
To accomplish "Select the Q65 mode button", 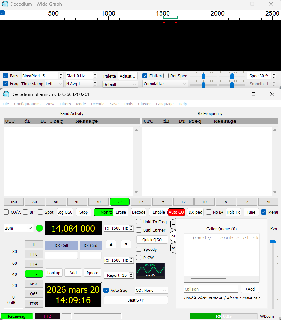I will point(34,294).
